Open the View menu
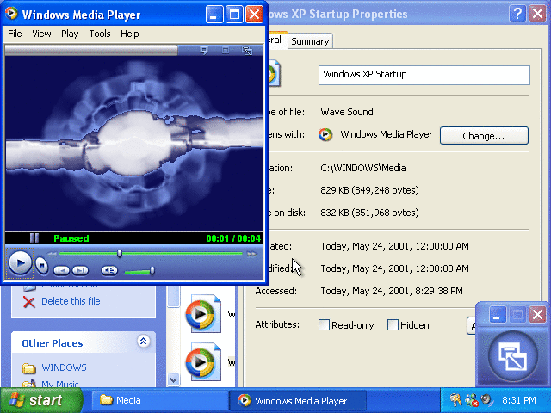Viewport: 551px width, 413px height. click(41, 34)
